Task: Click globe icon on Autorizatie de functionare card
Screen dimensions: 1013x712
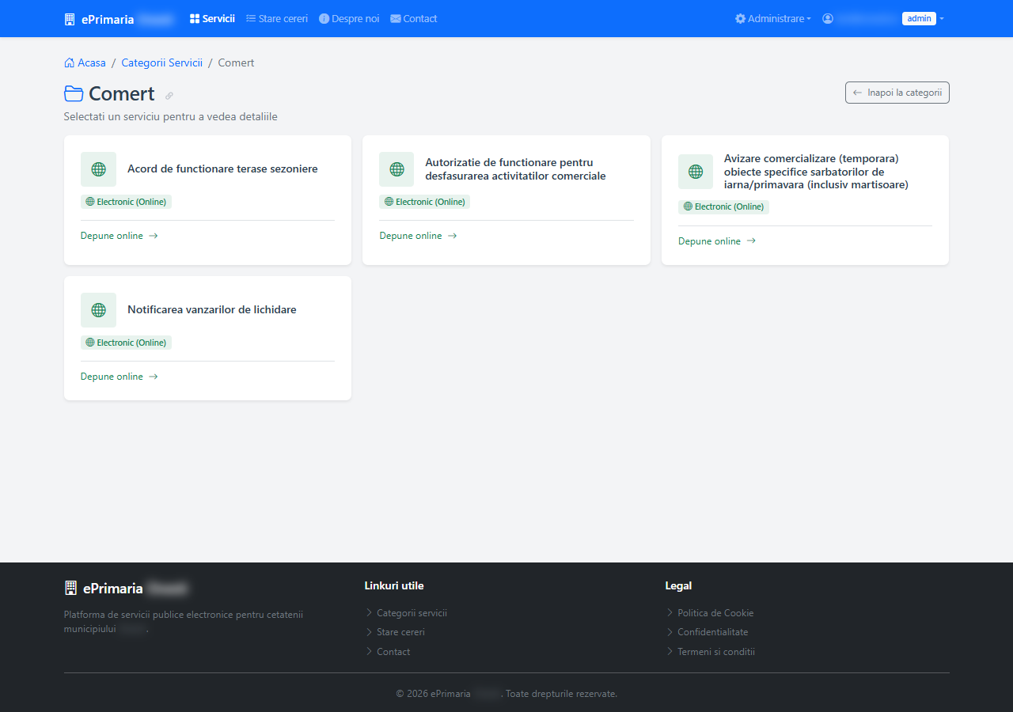Action: pyautogui.click(x=396, y=169)
